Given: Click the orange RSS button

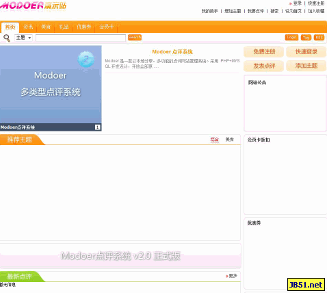Looking at the screenshot, I should click(x=319, y=38).
